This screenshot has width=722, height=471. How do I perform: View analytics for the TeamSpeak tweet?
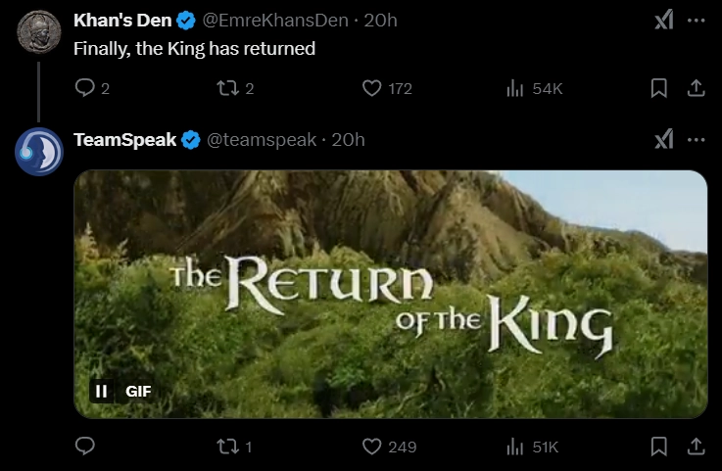pos(515,447)
